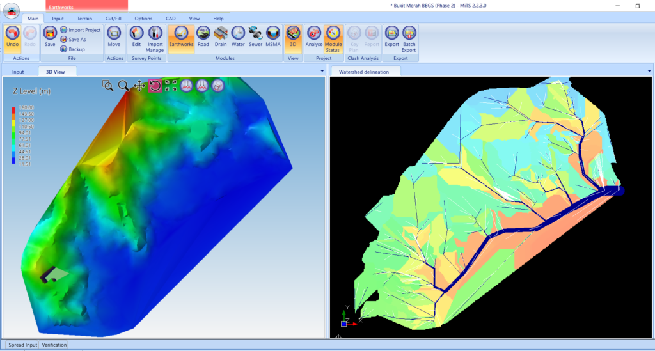This screenshot has height=351, width=655.
Task: Click green 94.01 legend color
Action: point(13,134)
